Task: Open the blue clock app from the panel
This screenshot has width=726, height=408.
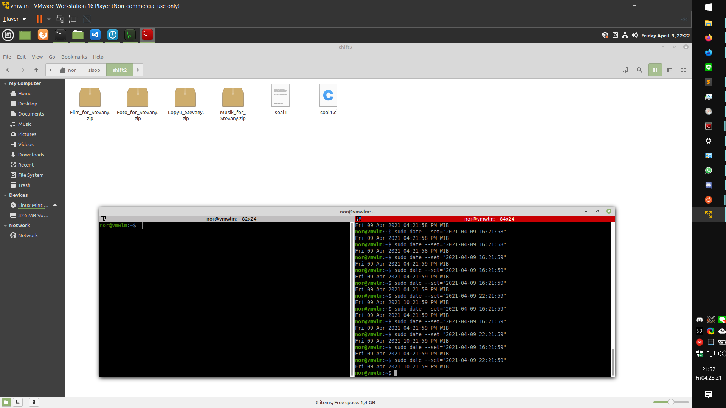Action: point(113,35)
